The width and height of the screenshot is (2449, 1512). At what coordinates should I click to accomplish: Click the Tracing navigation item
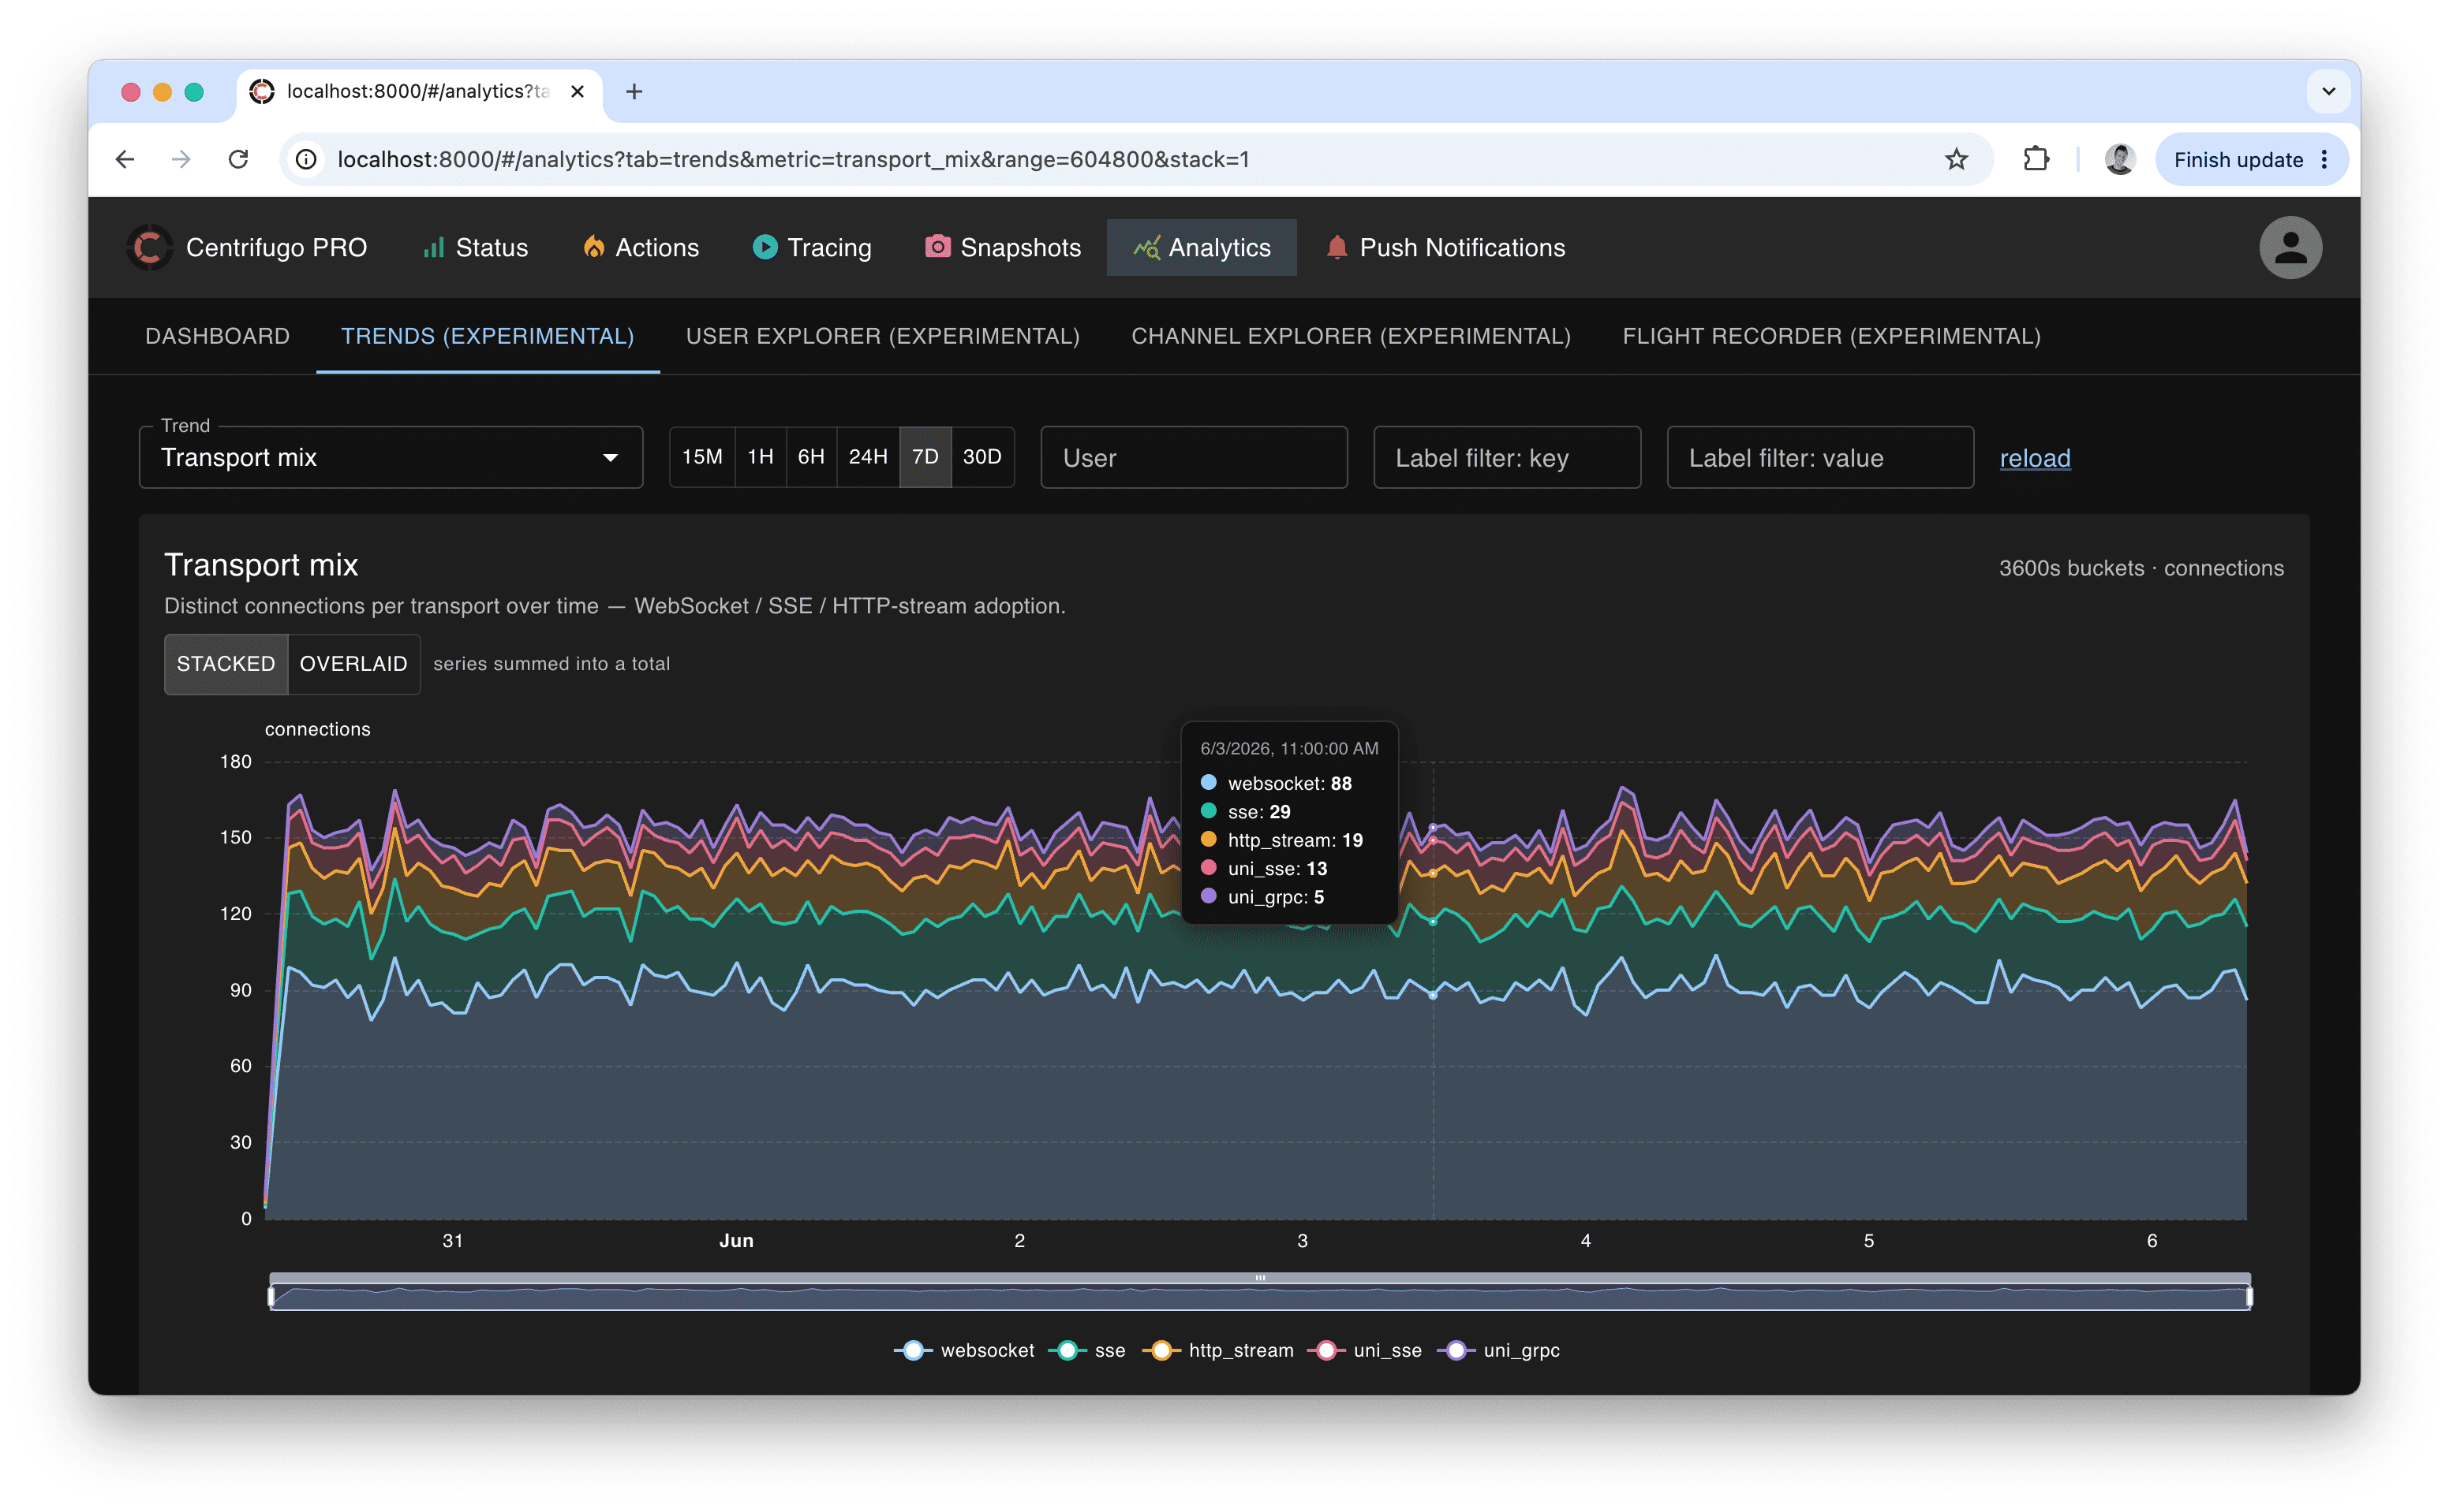click(x=812, y=247)
